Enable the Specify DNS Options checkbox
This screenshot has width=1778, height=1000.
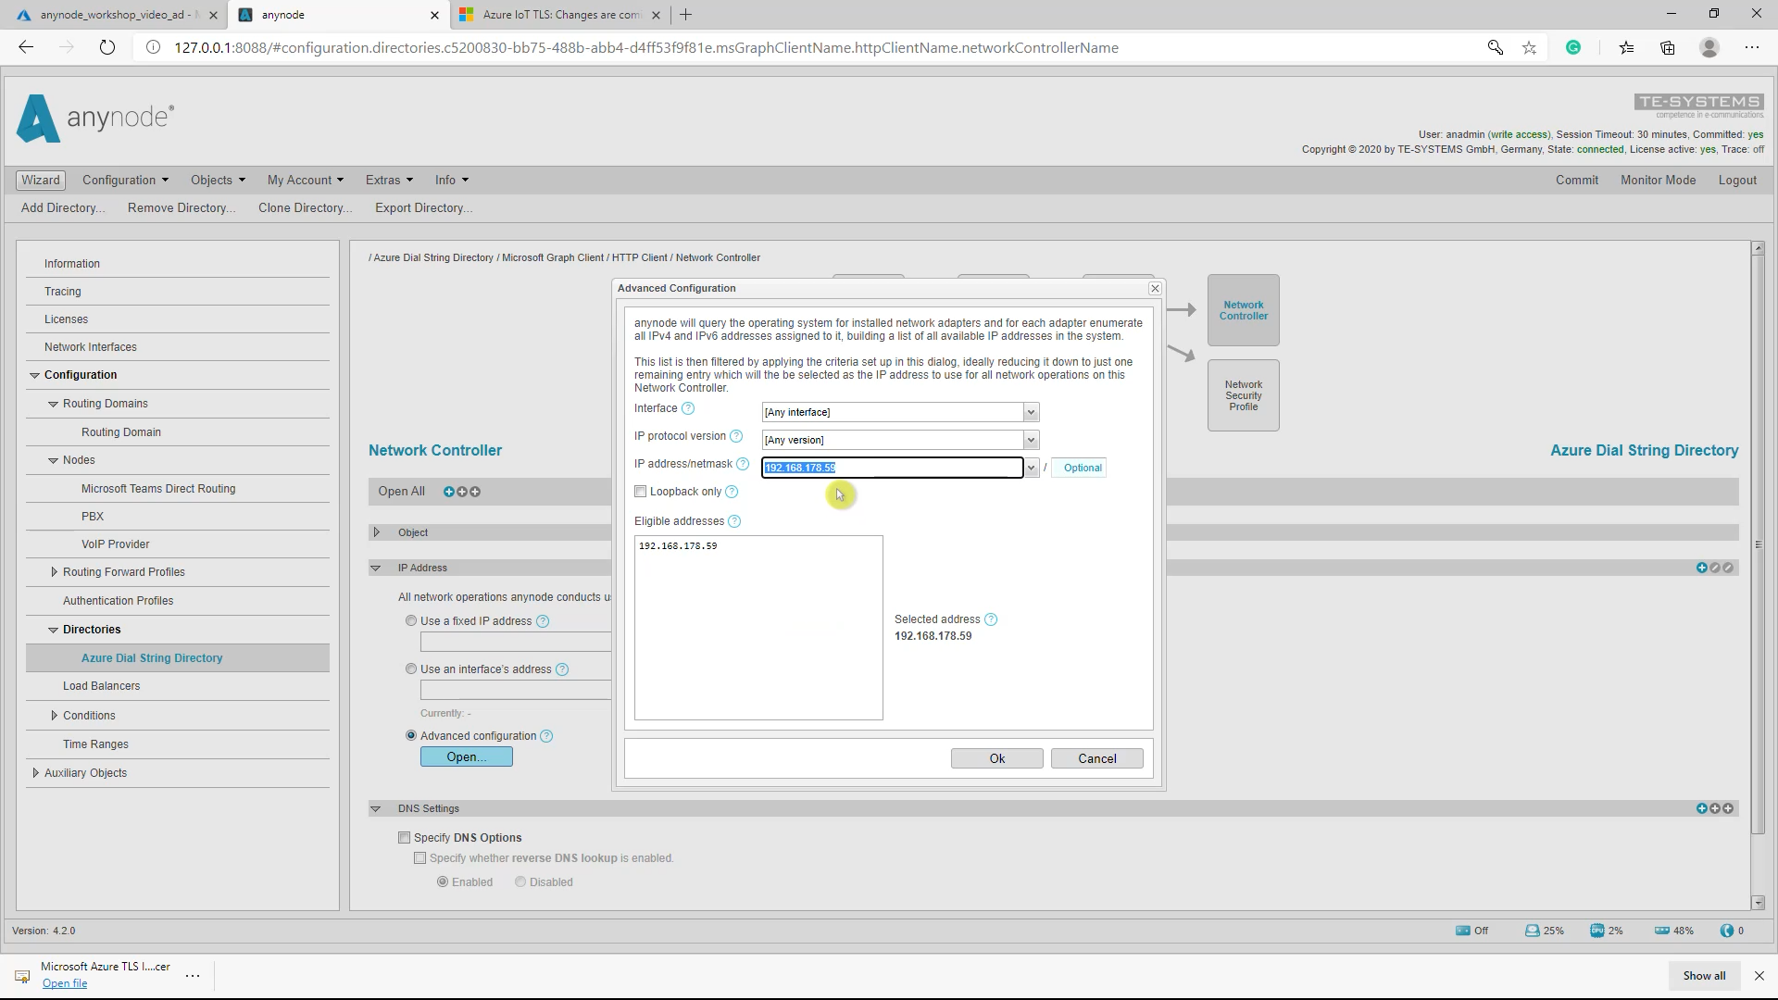(x=405, y=838)
